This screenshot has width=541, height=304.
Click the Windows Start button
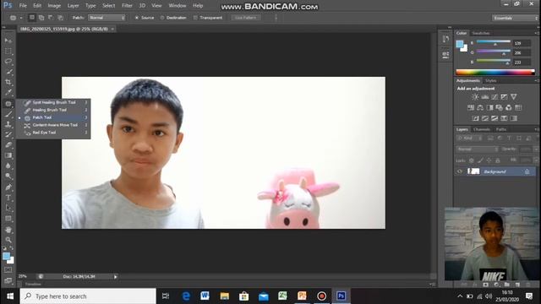pyautogui.click(x=10, y=296)
